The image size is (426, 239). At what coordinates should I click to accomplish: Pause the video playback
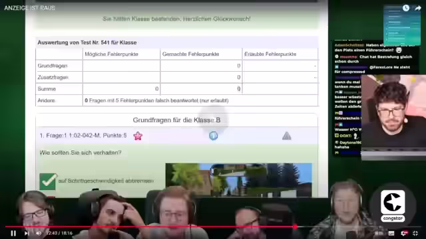point(13,233)
